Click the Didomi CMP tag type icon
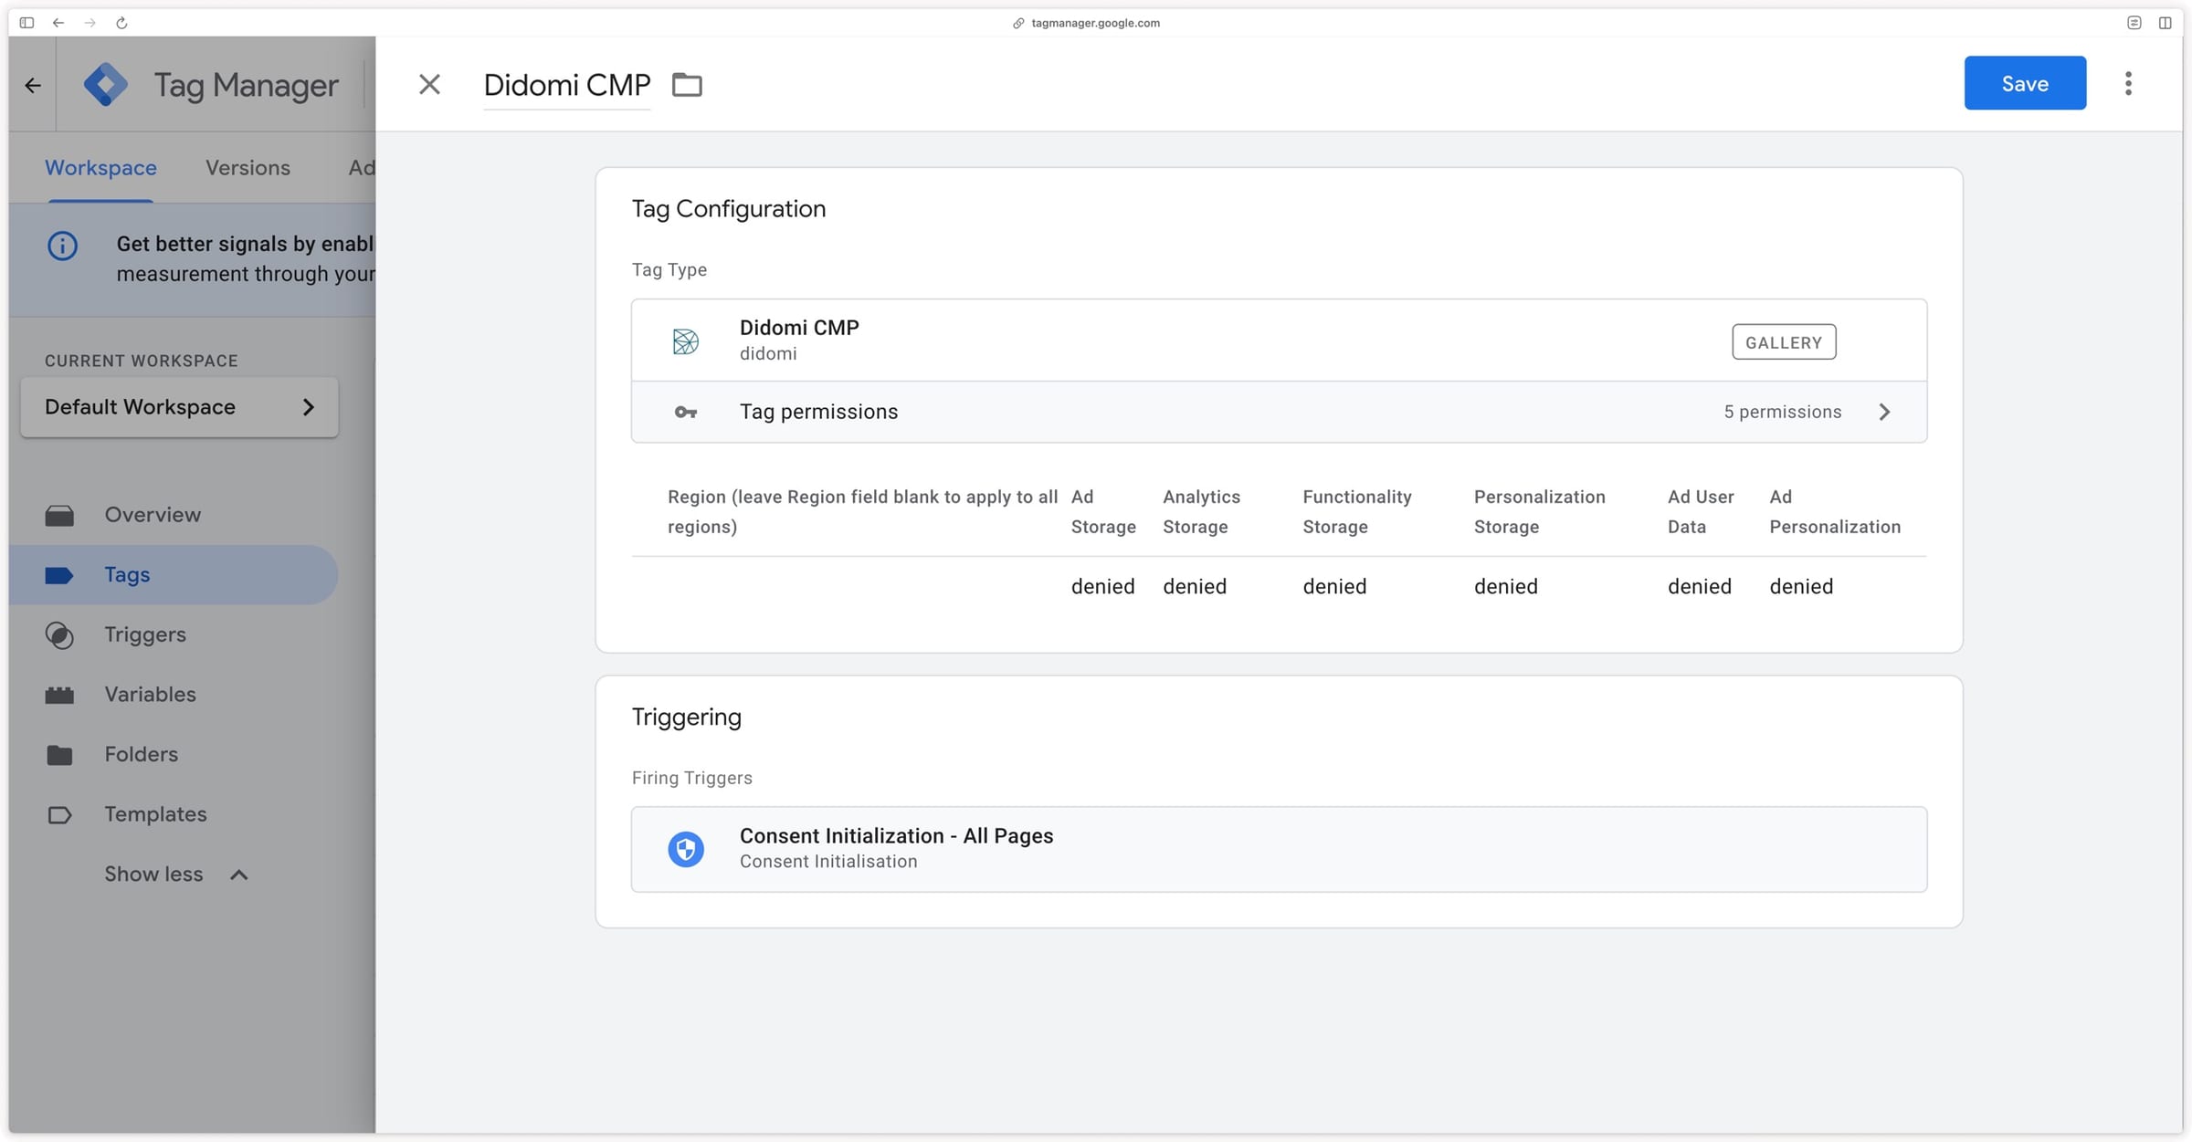 [x=685, y=341]
